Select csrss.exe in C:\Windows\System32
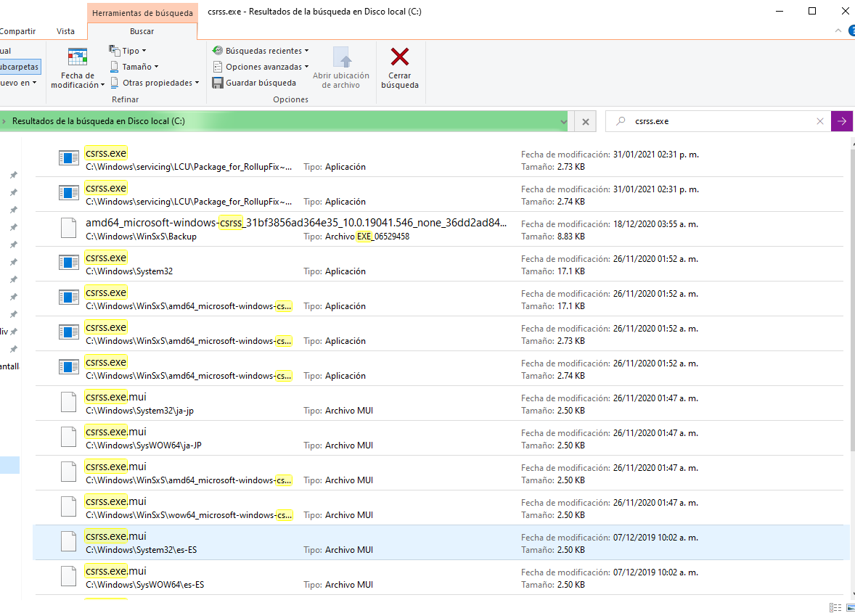 [x=439, y=264]
